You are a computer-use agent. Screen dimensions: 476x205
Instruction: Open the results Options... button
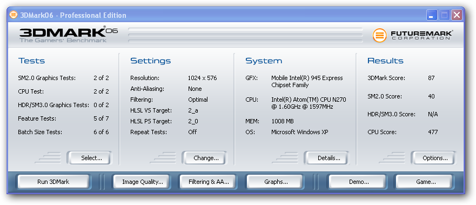tap(433, 158)
